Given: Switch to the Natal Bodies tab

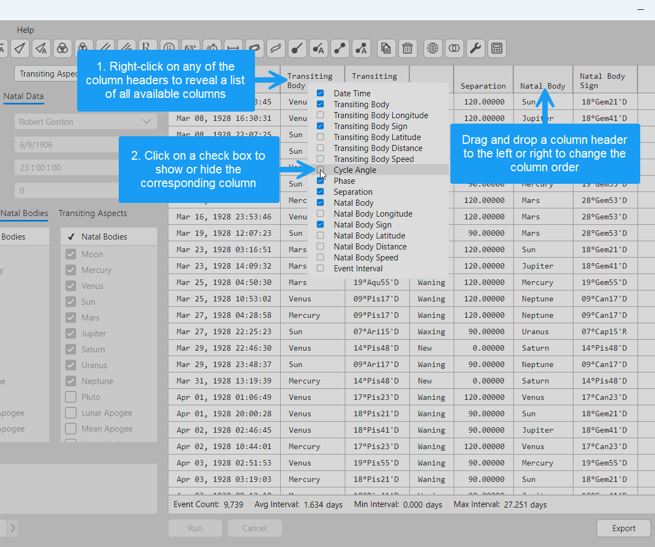Looking at the screenshot, I should 24,213.
